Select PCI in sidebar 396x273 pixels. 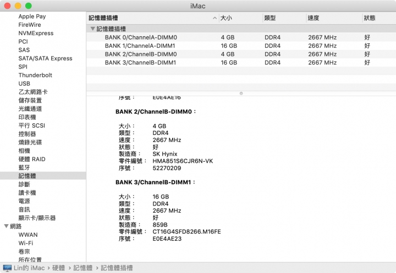(x=23, y=42)
